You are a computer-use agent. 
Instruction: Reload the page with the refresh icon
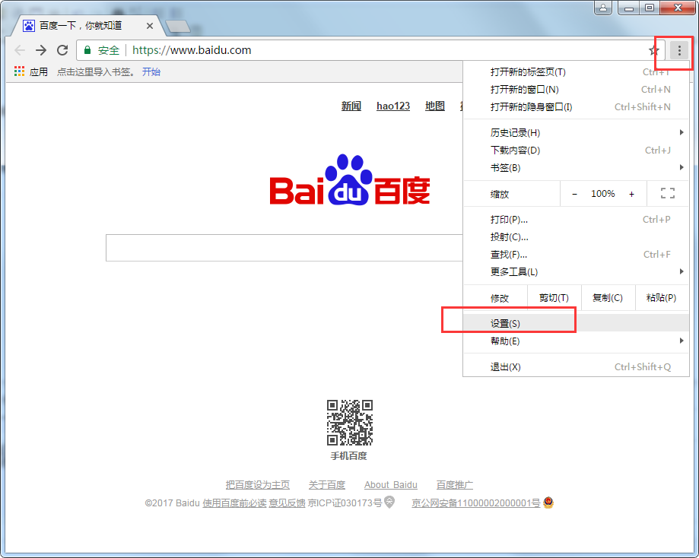point(63,50)
